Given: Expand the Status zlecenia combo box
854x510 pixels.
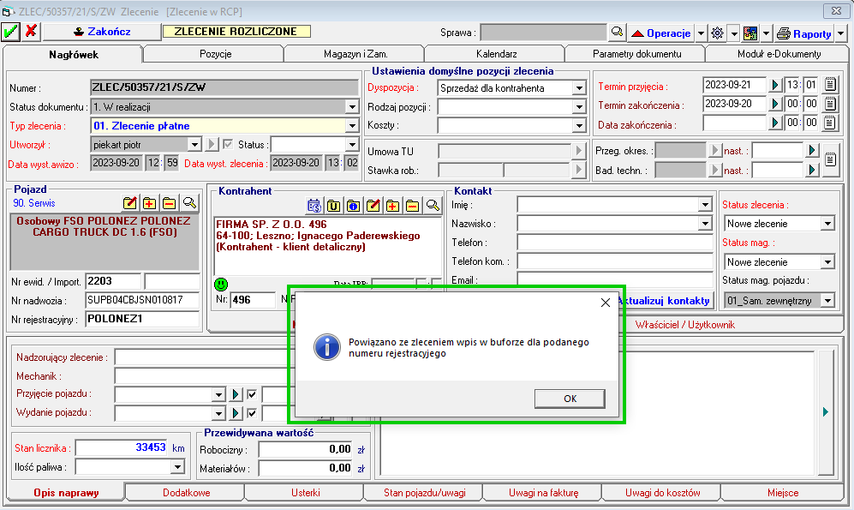Looking at the screenshot, I should pyautogui.click(x=827, y=224).
